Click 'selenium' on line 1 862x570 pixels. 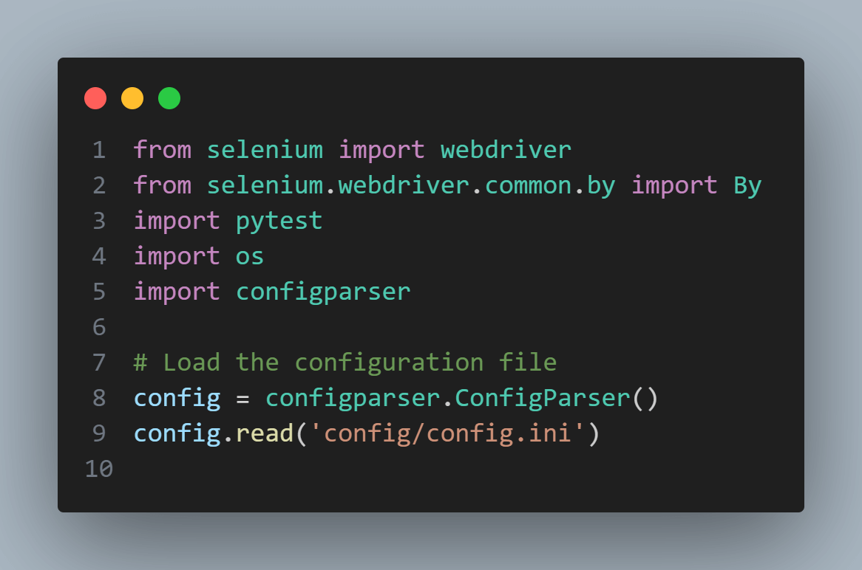pos(265,150)
